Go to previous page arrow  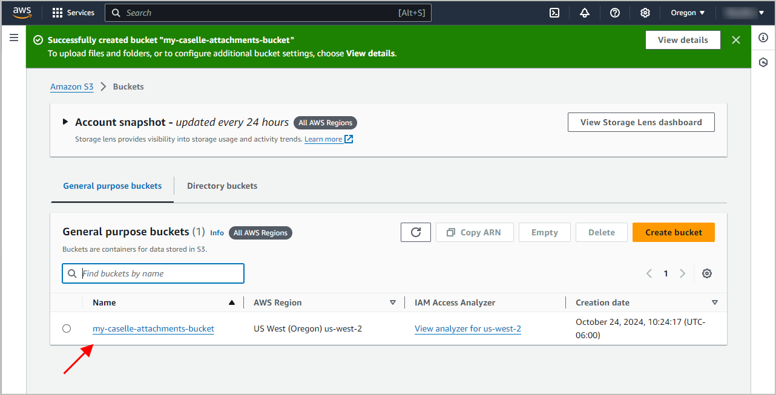pos(649,273)
